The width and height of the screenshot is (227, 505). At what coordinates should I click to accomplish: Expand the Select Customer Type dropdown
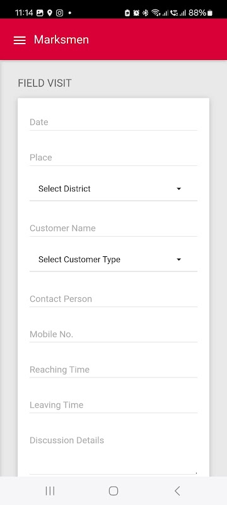(113, 259)
